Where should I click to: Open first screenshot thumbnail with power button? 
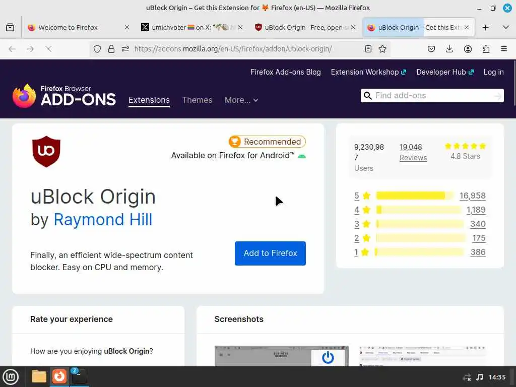[281, 356]
